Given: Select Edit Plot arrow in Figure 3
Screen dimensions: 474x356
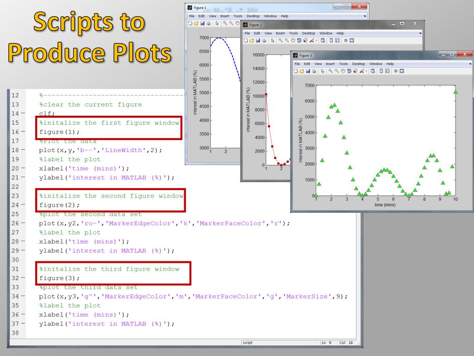Looking at the screenshot, I should 323,71.
